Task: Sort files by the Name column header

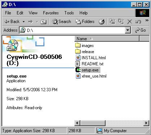Action: coord(107,39)
